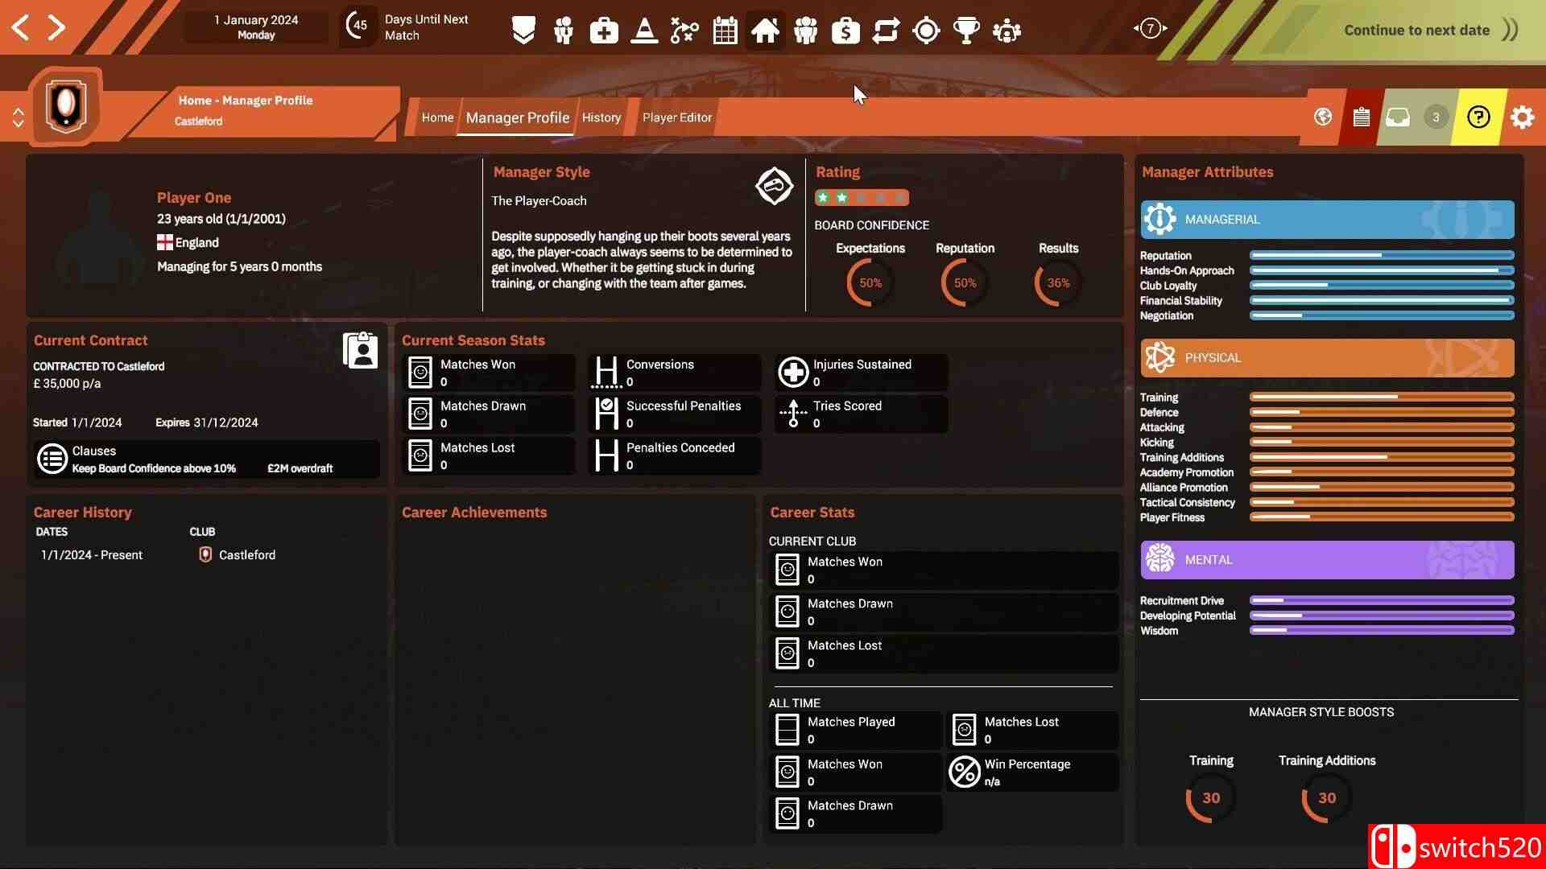Screen dimensions: 1546x869
Task: Expand the club selector up-down chevrons
Action: pos(18,118)
